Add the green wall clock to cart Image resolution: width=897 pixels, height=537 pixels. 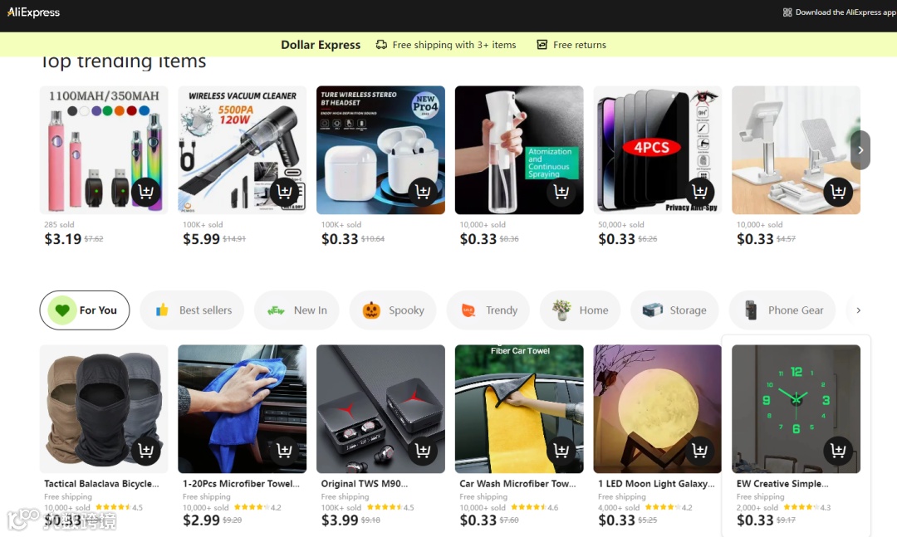click(x=838, y=451)
